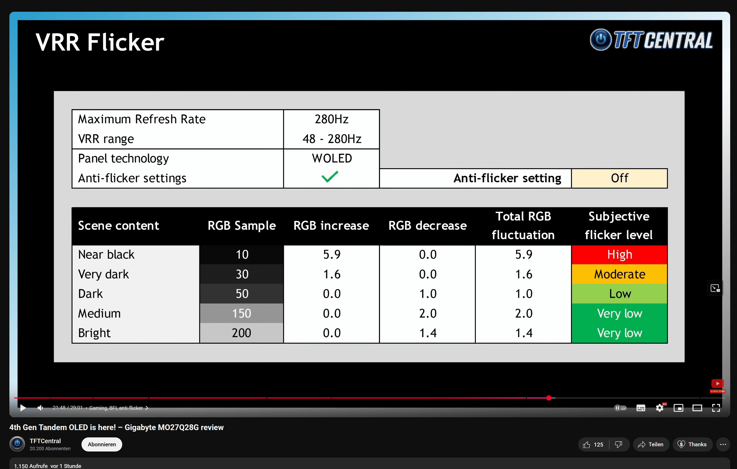Screen dimensions: 737x469
Task: Click the Abonnieren subscribe button
Action: coord(102,444)
